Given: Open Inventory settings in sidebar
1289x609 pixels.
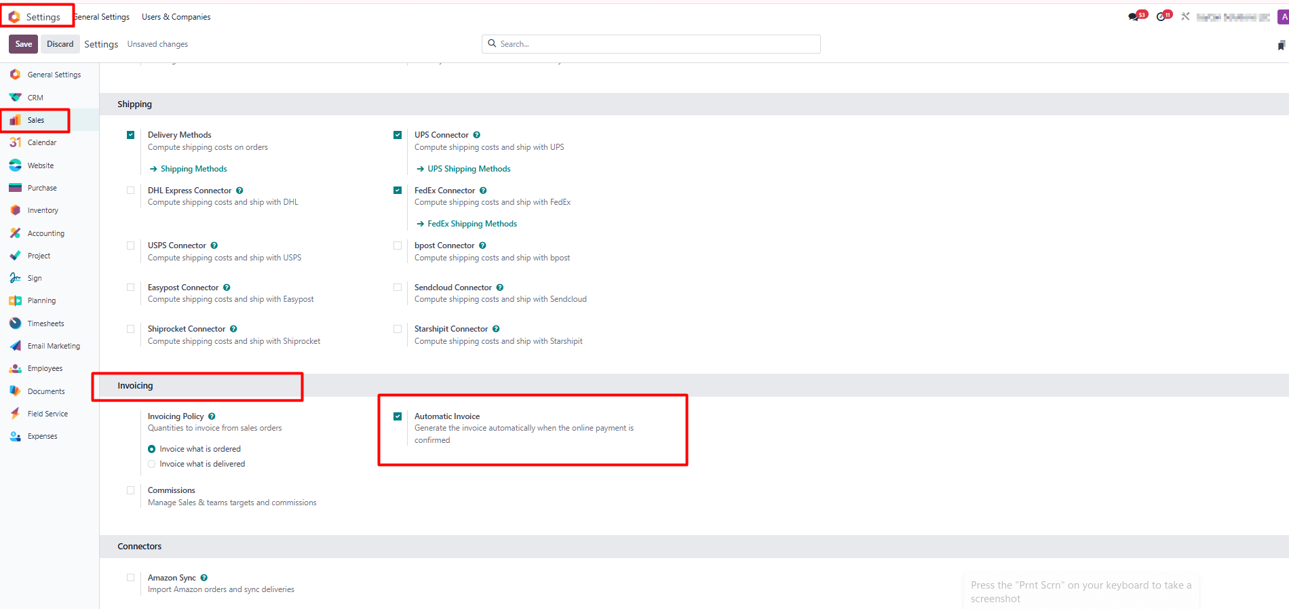Looking at the screenshot, I should click(50, 210).
